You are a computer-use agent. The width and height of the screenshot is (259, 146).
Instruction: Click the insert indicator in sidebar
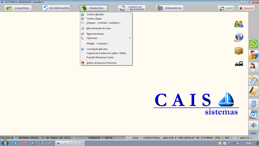coord(253,133)
